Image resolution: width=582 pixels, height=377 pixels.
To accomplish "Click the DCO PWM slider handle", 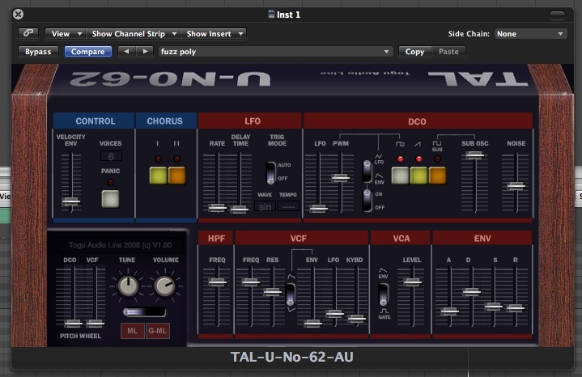I will pos(340,178).
